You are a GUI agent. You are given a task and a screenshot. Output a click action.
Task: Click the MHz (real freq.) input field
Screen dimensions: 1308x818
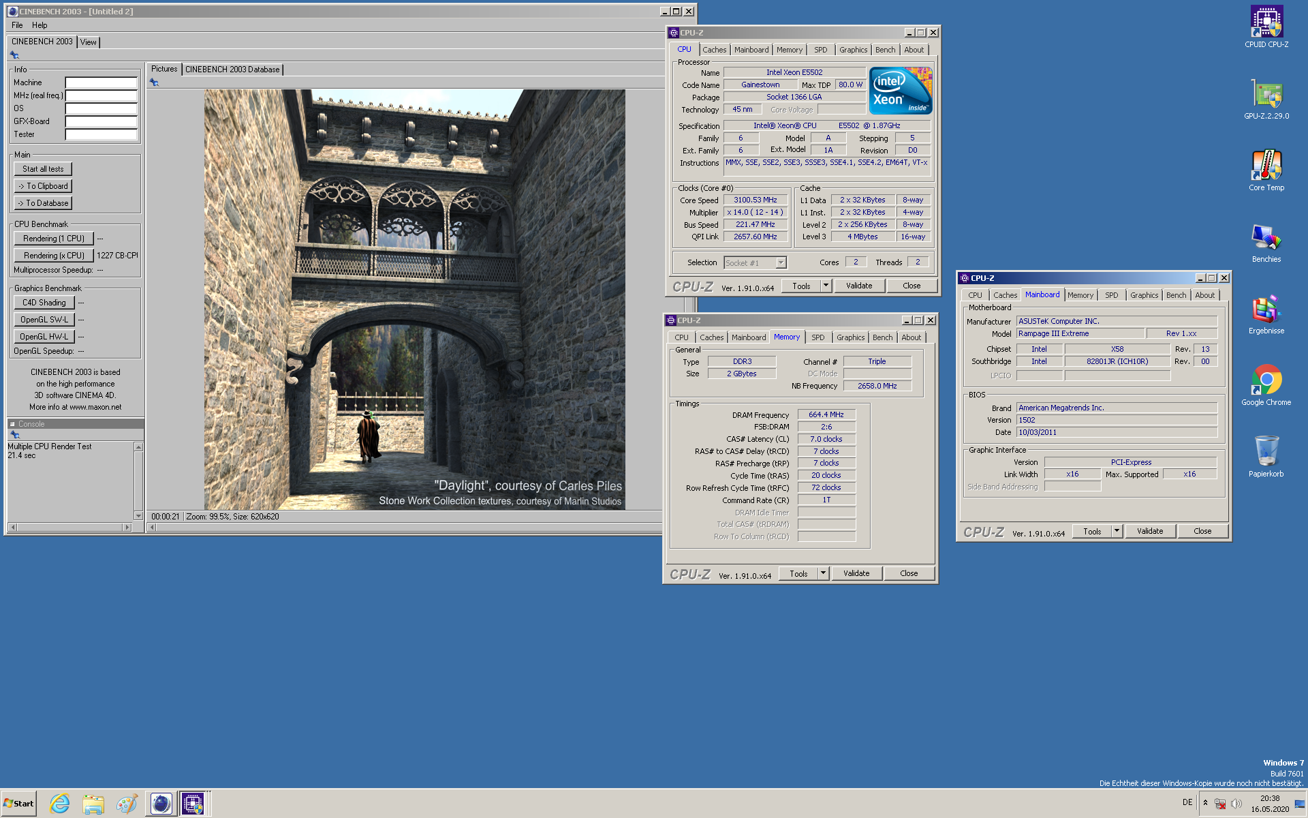pos(102,95)
